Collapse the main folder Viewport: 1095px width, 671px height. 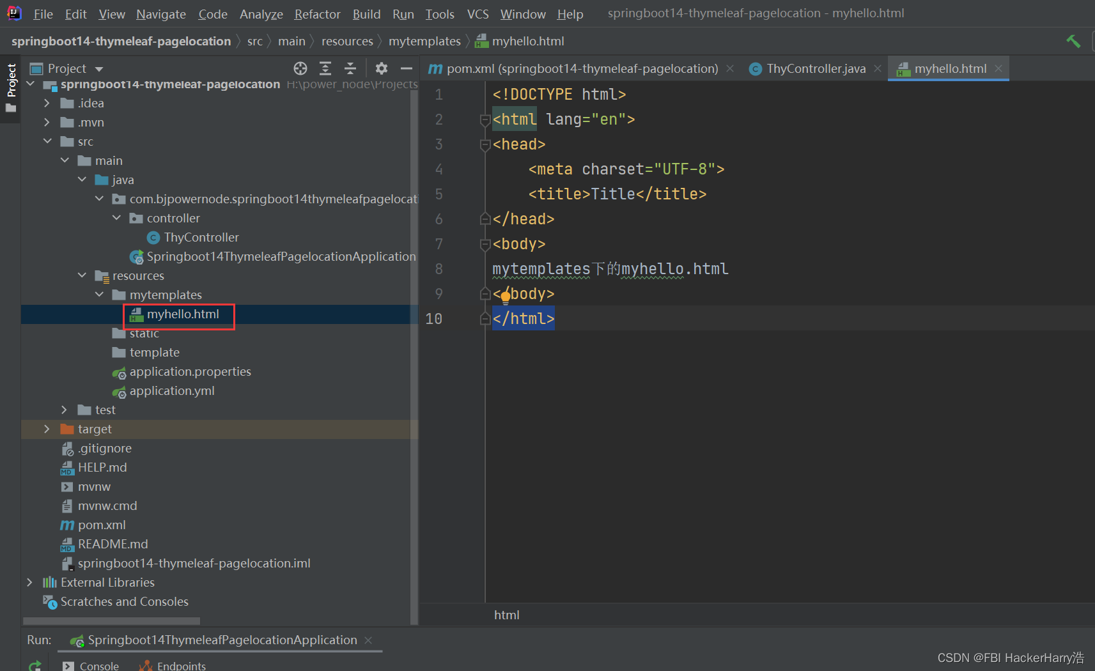[x=64, y=160]
